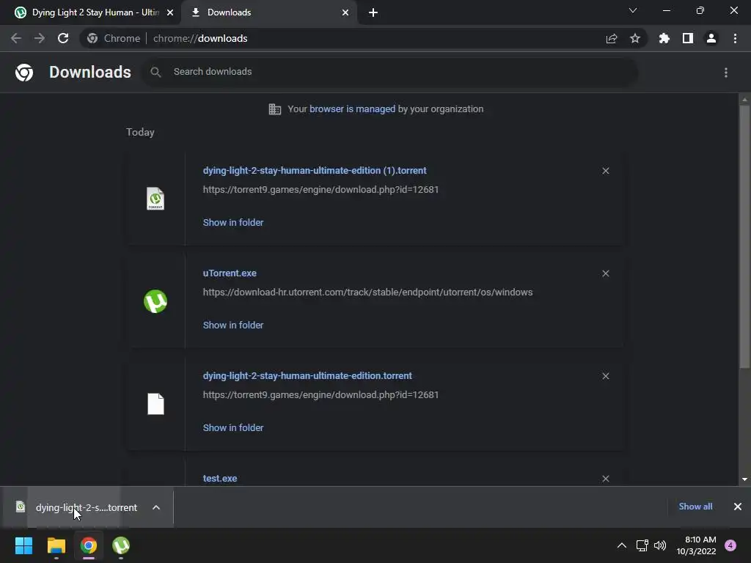Open the network tray icon

point(642,545)
